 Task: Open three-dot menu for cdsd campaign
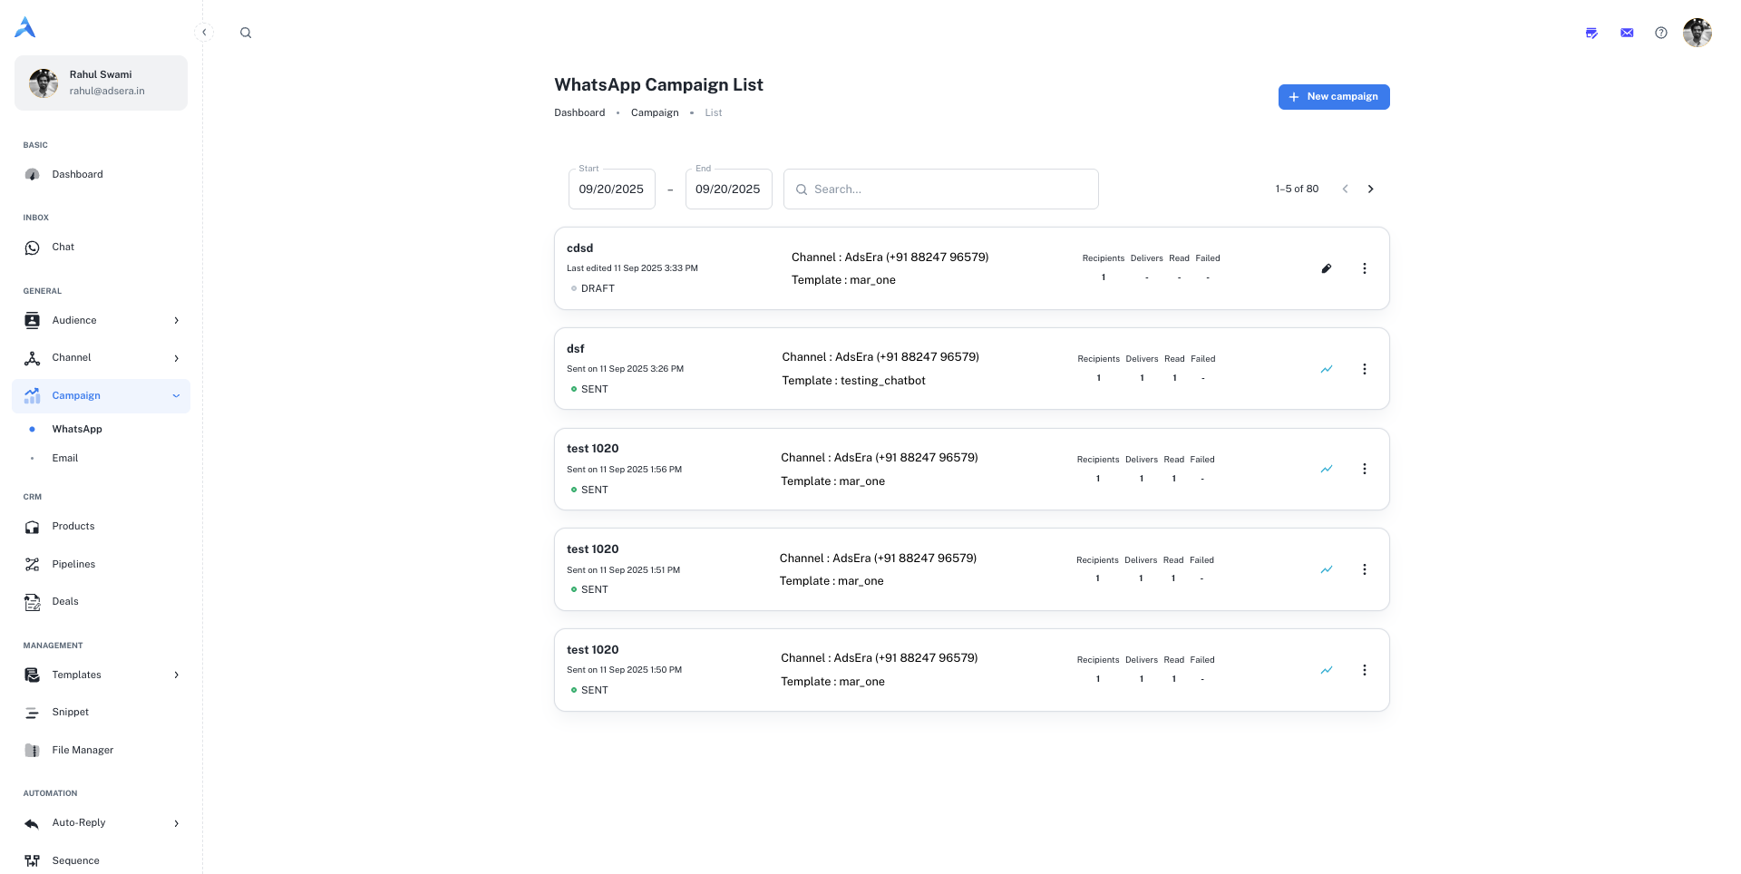point(1364,268)
